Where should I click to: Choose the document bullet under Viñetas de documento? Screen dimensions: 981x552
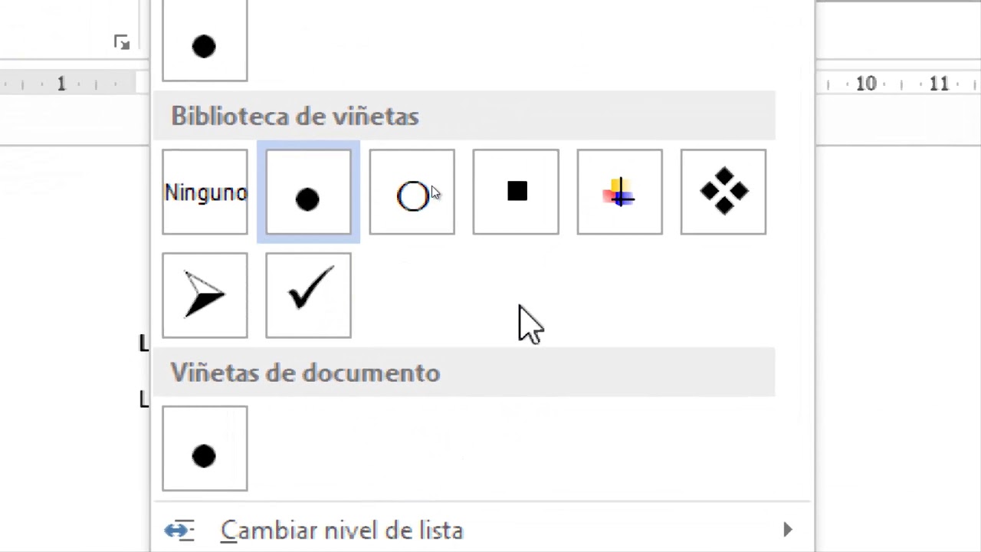click(x=205, y=449)
